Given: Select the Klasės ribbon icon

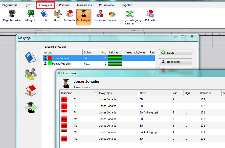Looking at the screenshot, I should [x=57, y=16].
